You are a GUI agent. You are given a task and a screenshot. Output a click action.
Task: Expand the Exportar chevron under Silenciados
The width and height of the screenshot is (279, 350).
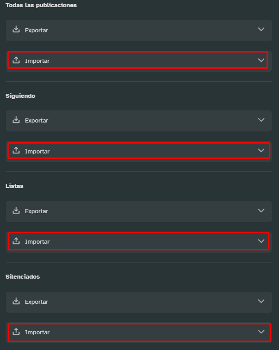pos(261,301)
